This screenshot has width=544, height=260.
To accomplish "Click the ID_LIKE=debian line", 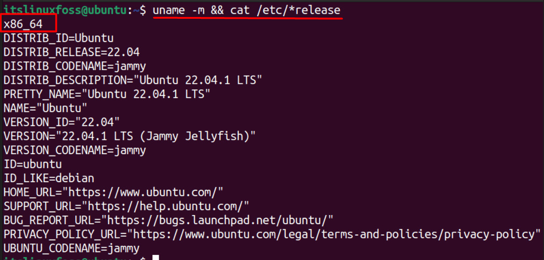I will (42, 178).
